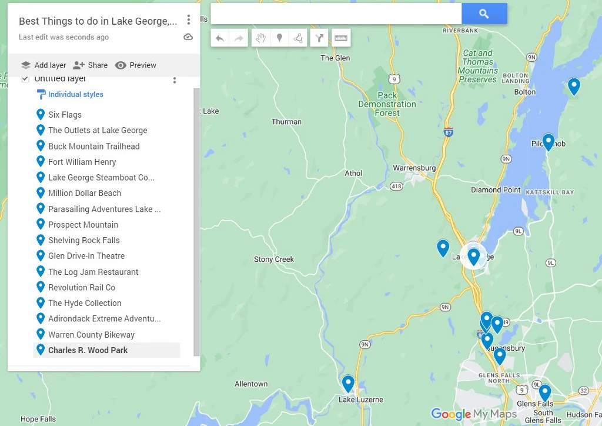Open Individual styles settings
Screen dimensions: 602x426
click(x=70, y=95)
